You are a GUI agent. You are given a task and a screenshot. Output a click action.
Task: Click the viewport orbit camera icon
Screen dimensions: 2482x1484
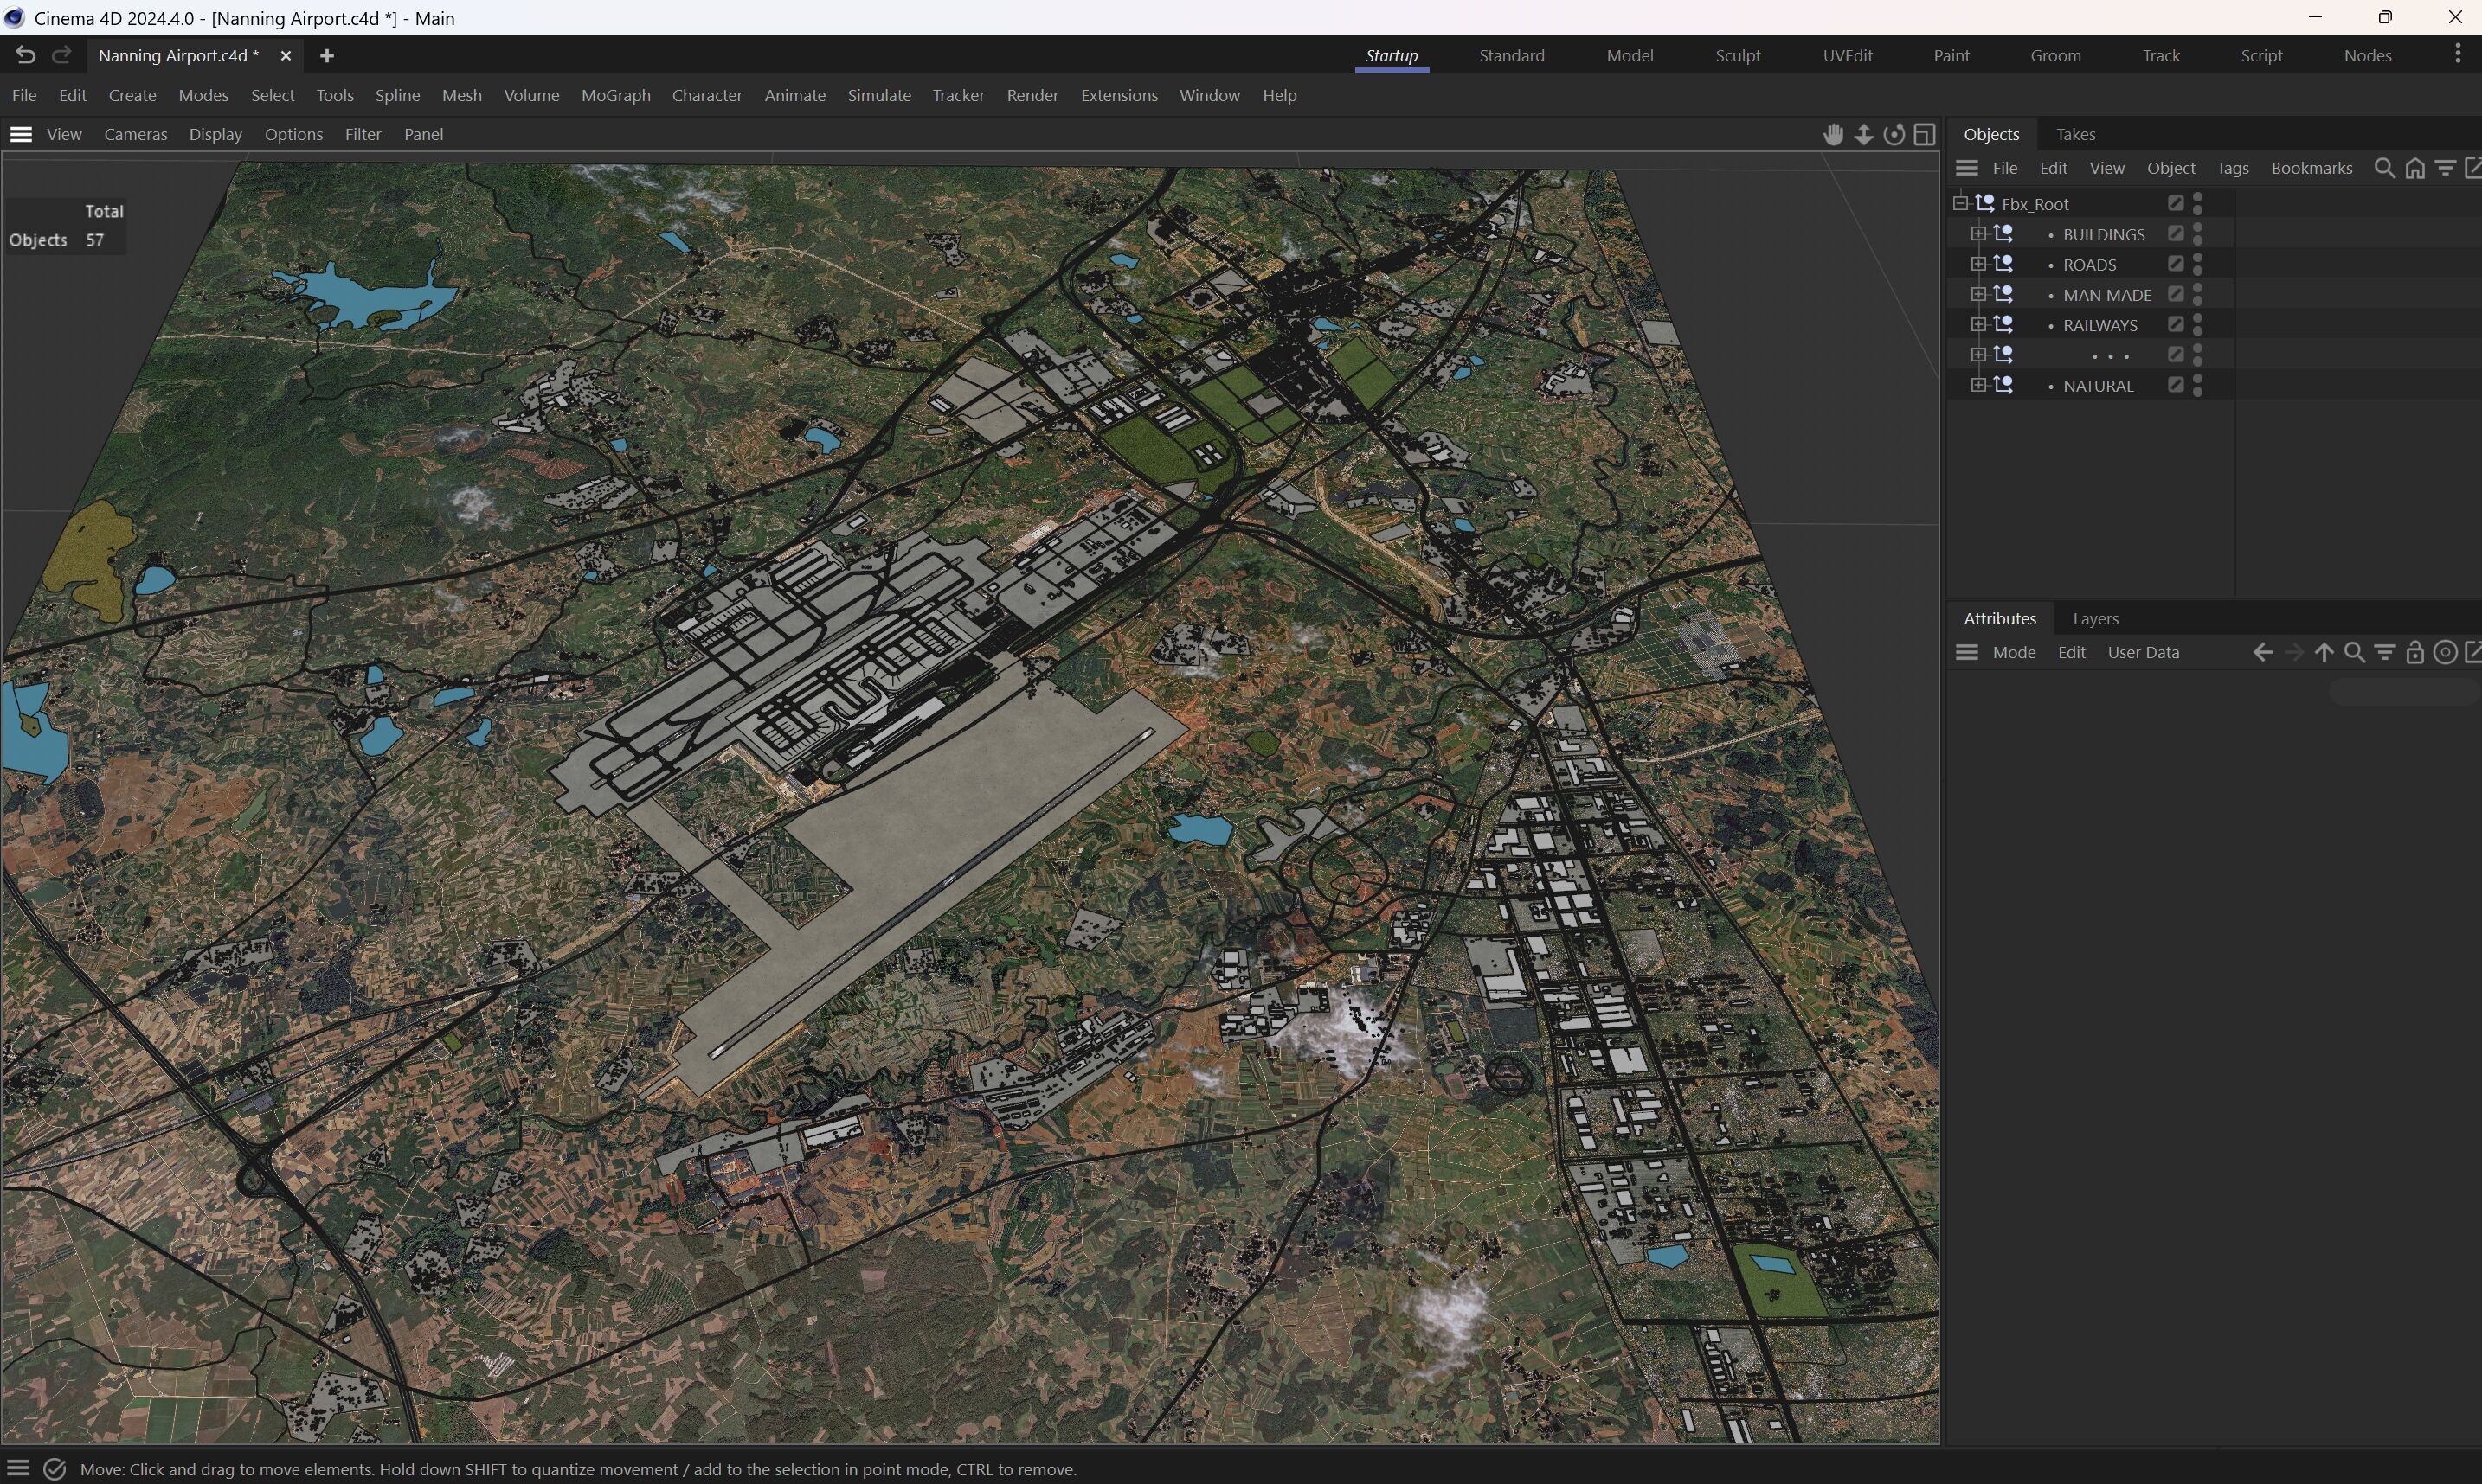click(x=1894, y=134)
